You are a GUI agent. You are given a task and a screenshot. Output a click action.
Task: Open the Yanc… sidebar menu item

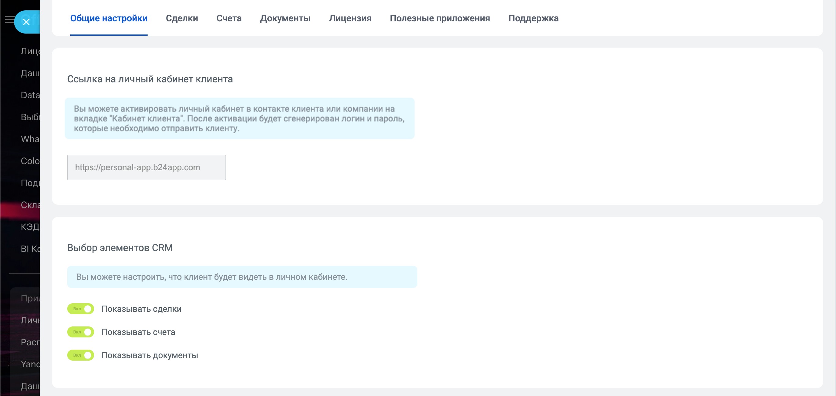30,364
